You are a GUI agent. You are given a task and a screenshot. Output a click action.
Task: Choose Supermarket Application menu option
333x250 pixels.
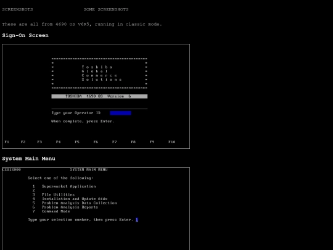(x=68, y=186)
